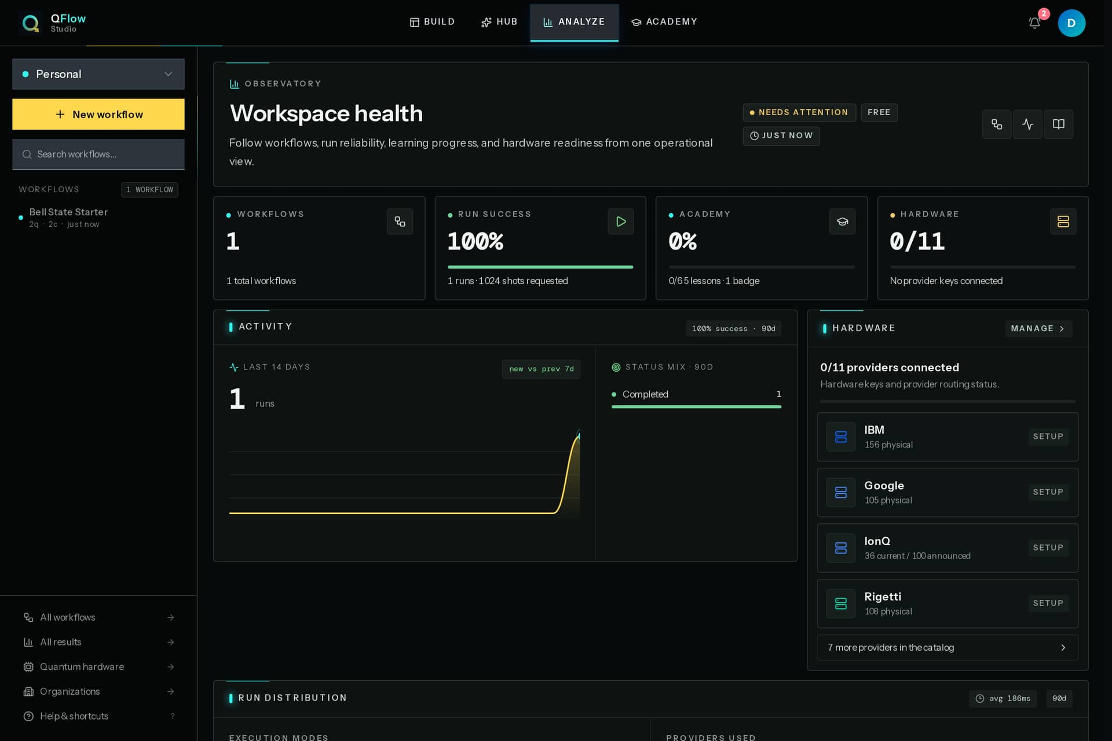Click the Workflows card icon

tap(400, 221)
